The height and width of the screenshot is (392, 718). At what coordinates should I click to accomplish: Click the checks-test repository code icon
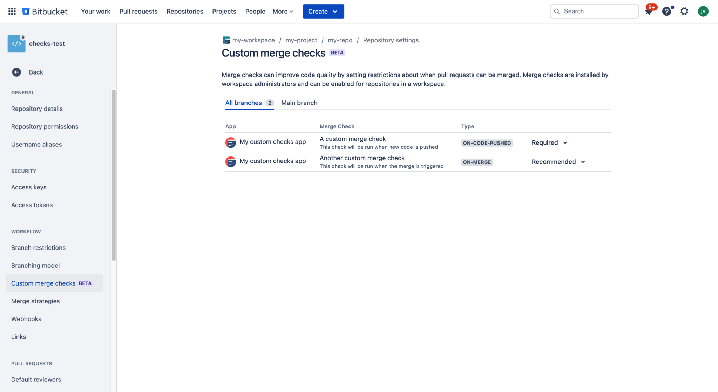(16, 44)
